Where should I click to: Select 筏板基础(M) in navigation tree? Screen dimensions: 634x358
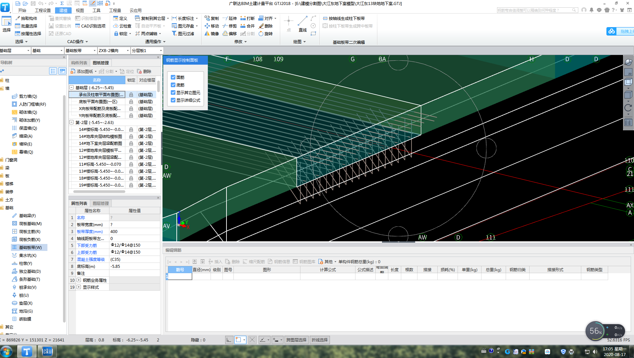tap(27, 223)
